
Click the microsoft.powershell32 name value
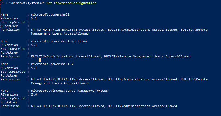coord(52,64)
